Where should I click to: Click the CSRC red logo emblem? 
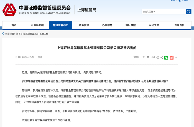pyautogui.click(x=9, y=10)
